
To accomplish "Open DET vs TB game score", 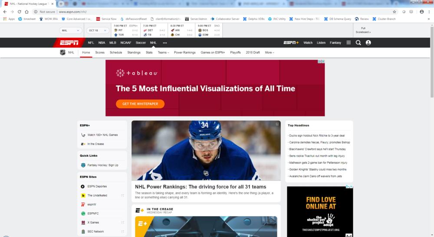I will coord(154,30).
